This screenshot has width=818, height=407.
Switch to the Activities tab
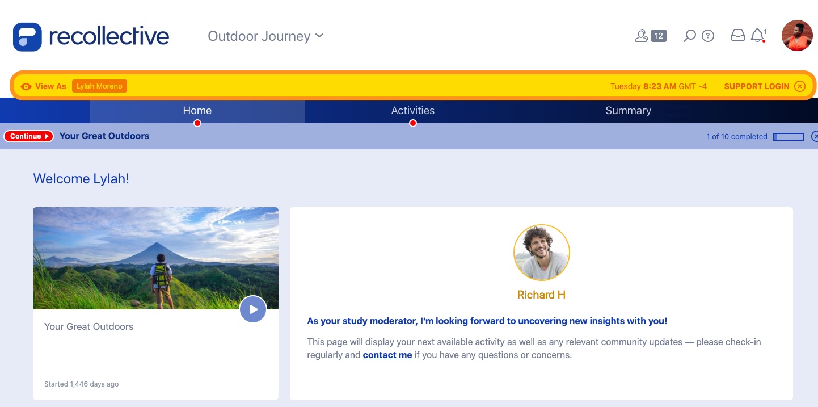click(x=413, y=111)
